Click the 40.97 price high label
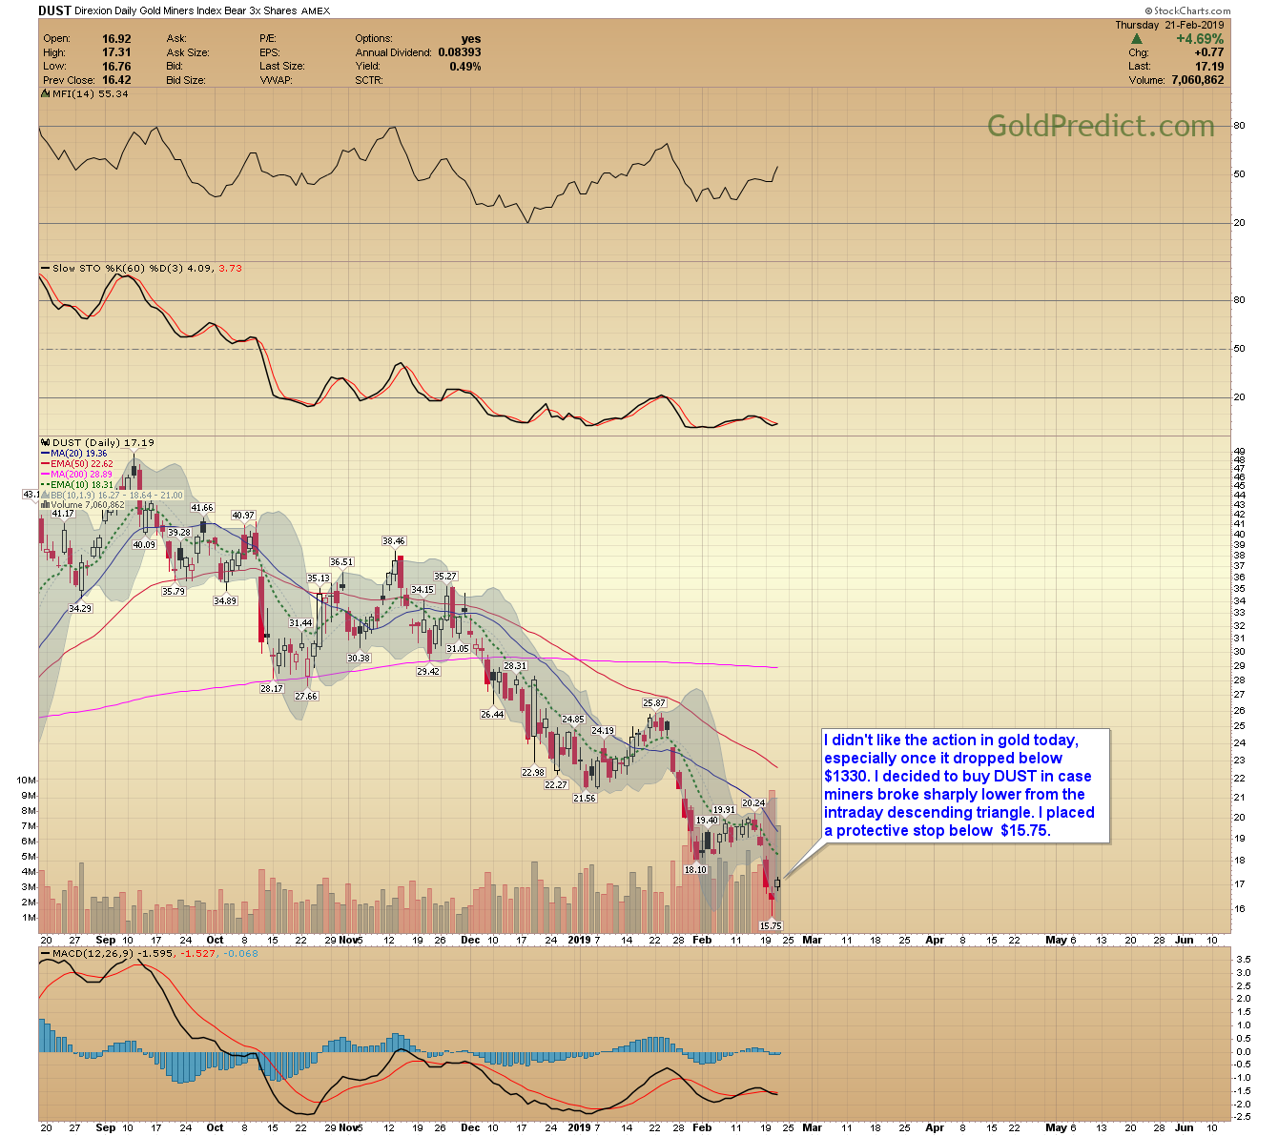Image resolution: width=1278 pixels, height=1136 pixels. click(x=244, y=516)
